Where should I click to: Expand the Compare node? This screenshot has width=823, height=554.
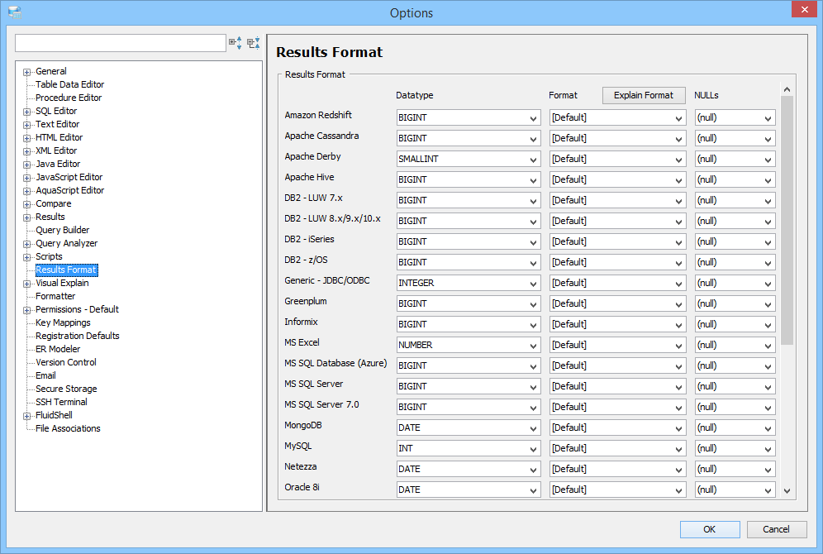[x=26, y=205]
